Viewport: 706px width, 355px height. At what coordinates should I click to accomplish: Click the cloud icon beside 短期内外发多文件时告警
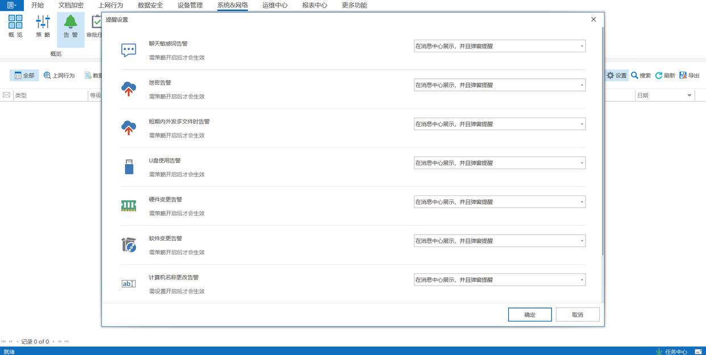click(x=128, y=128)
